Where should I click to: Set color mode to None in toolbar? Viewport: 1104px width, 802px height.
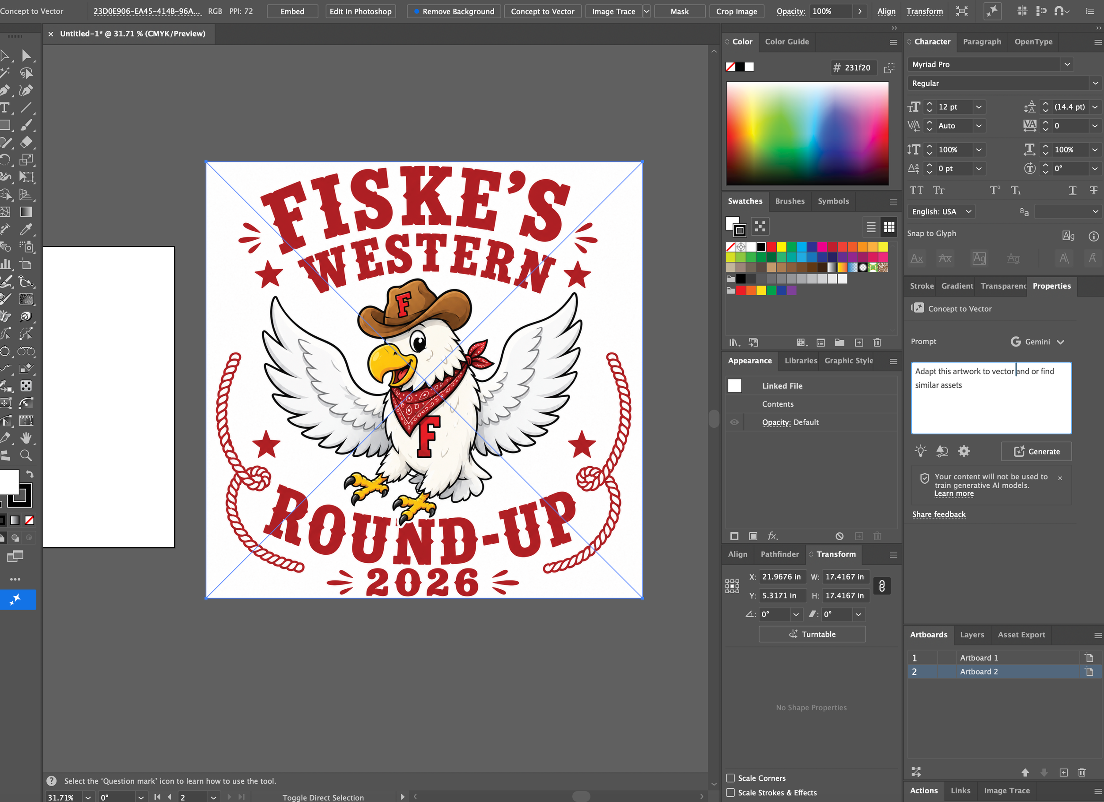pyautogui.click(x=29, y=520)
